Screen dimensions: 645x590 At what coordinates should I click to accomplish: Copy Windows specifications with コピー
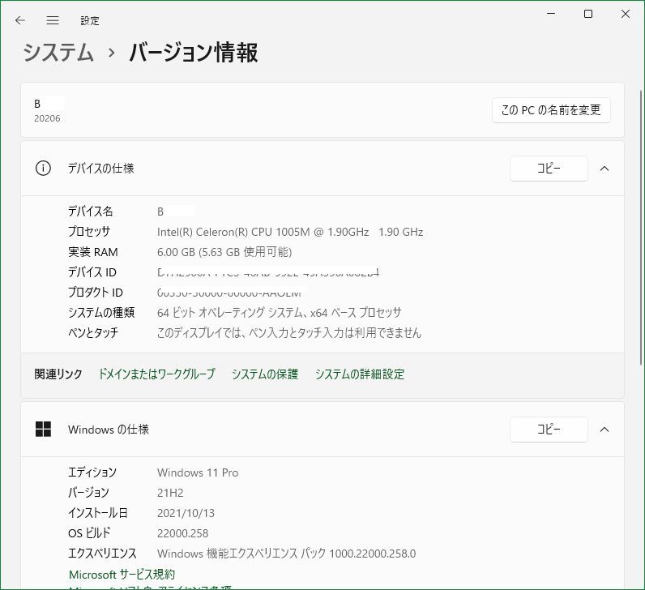pyautogui.click(x=549, y=430)
